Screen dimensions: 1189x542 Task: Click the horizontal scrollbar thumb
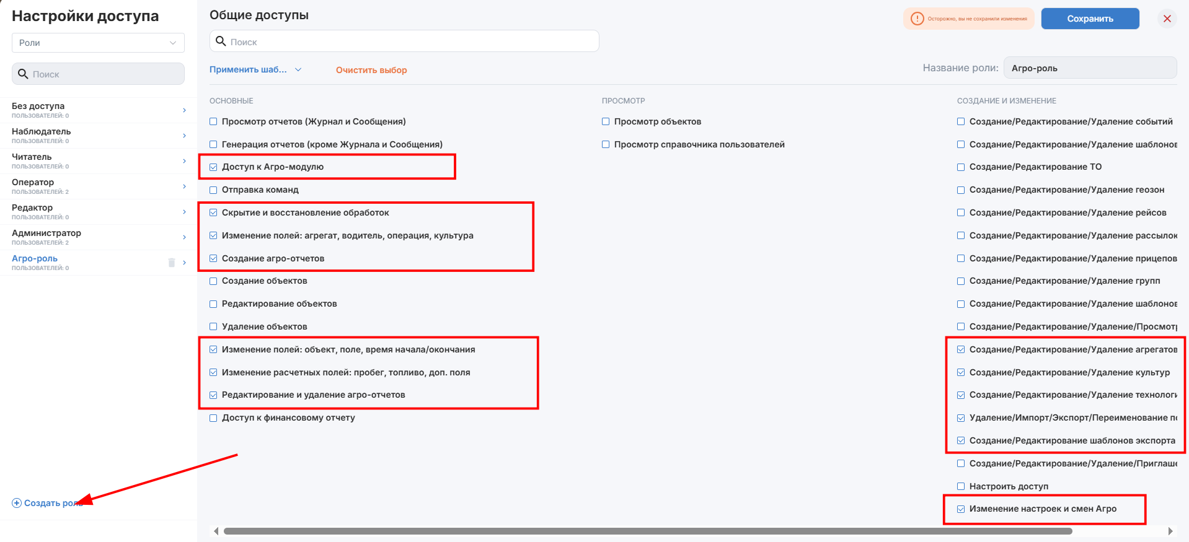(x=648, y=531)
